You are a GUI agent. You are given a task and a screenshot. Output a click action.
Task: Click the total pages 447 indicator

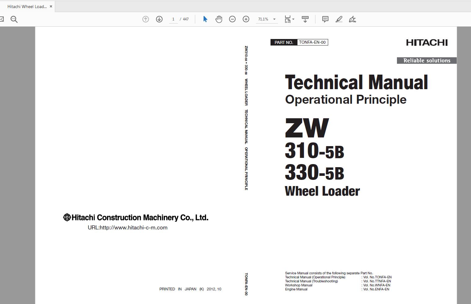186,19
